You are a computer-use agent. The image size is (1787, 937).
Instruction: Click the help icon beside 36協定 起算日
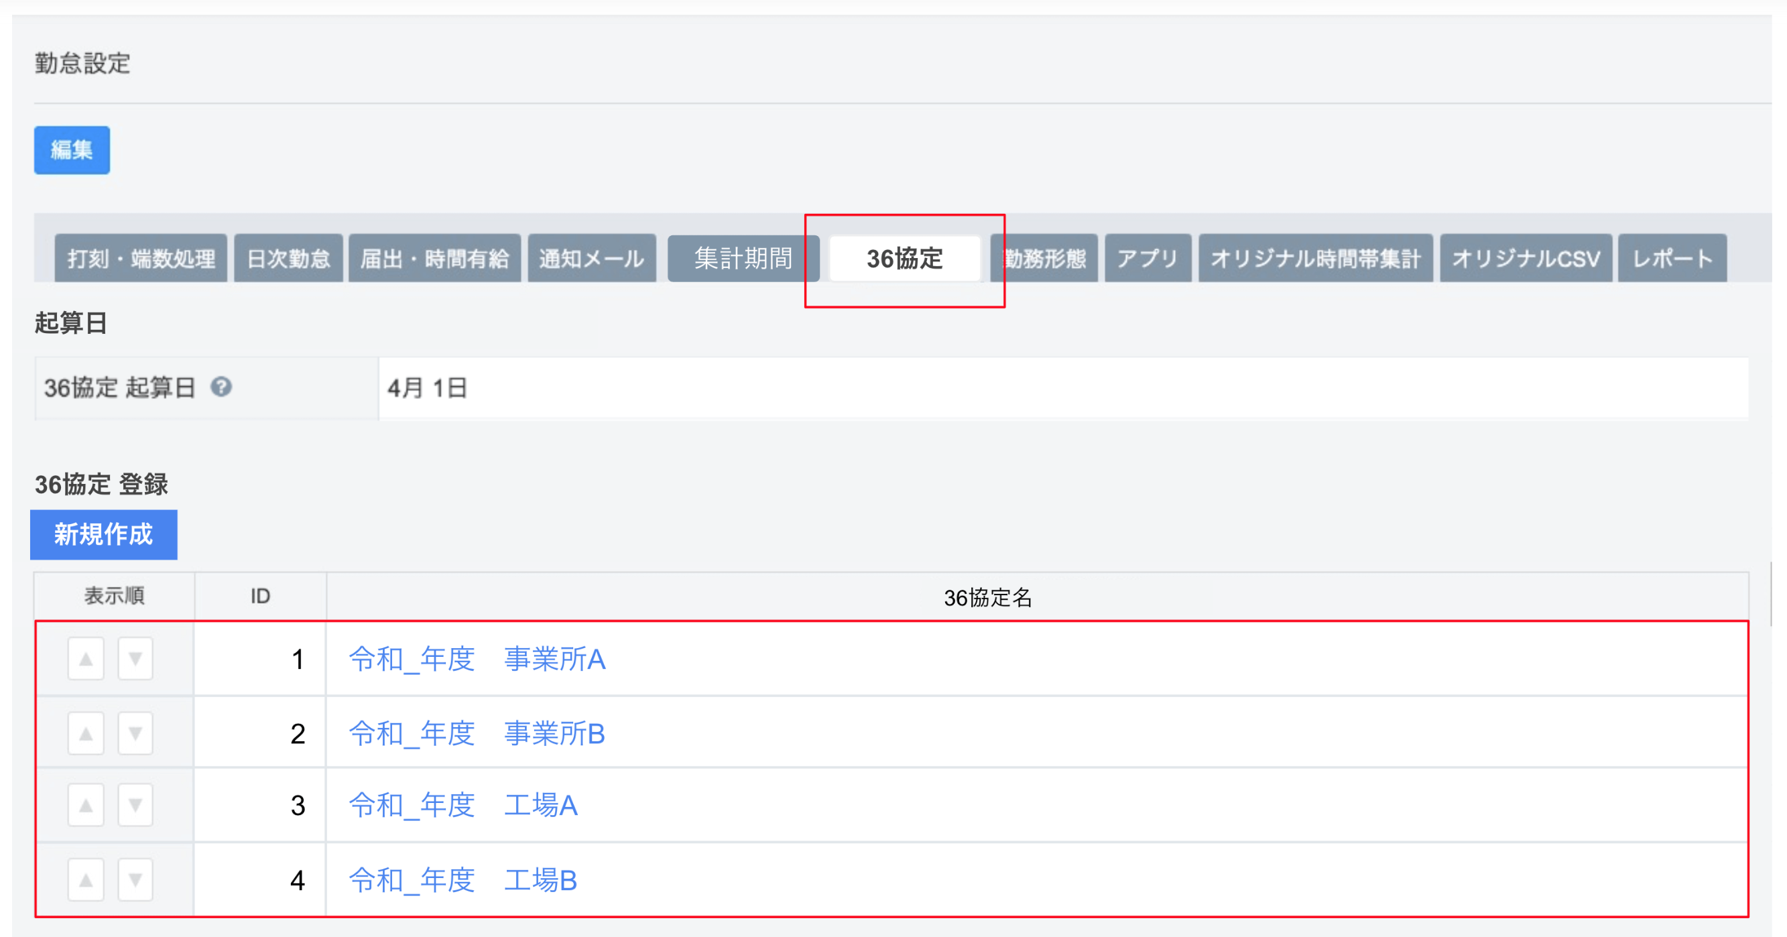coord(221,387)
